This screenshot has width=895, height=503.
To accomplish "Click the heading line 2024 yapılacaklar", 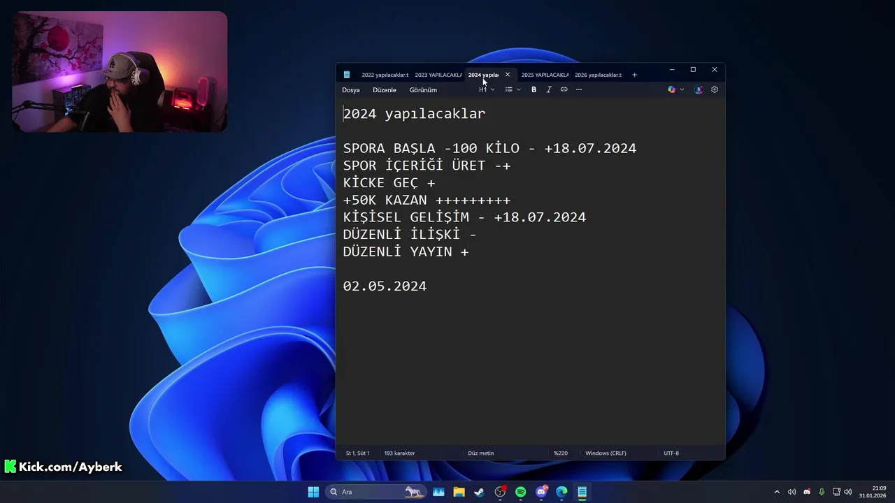I will [x=414, y=114].
